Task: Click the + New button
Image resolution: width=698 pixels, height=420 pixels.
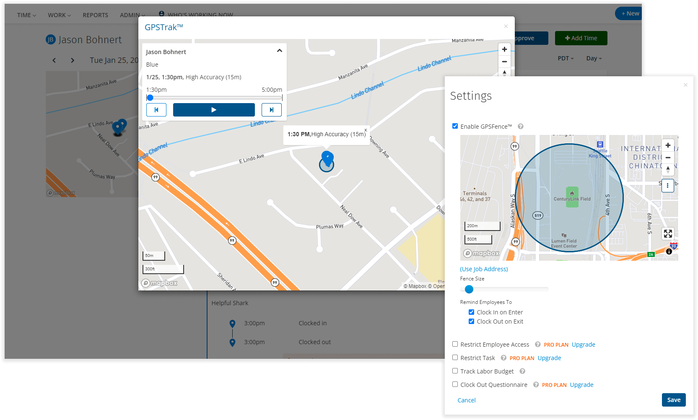Action: point(629,13)
